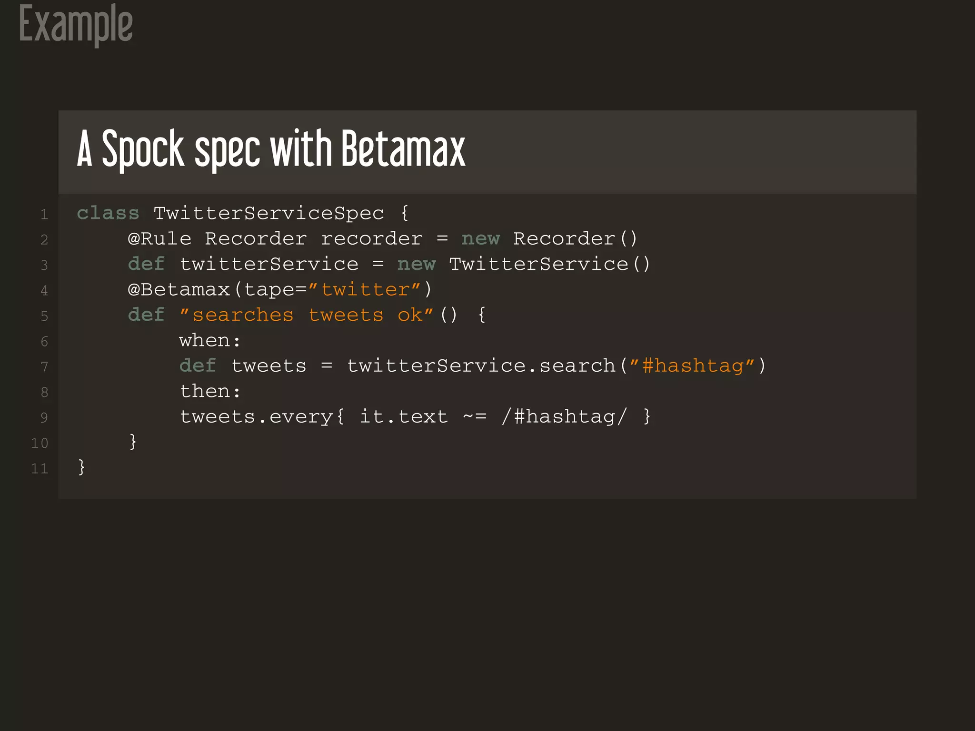Click the '@Rule Recorder recorder' code line

tap(383, 238)
